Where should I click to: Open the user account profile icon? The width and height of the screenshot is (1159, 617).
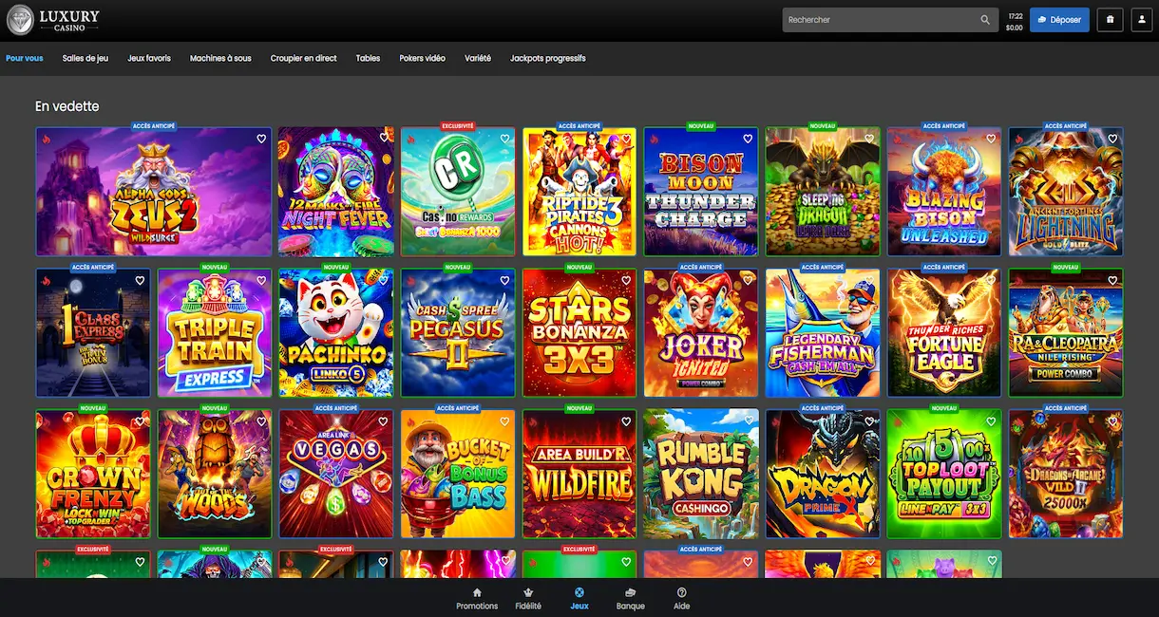(1141, 20)
